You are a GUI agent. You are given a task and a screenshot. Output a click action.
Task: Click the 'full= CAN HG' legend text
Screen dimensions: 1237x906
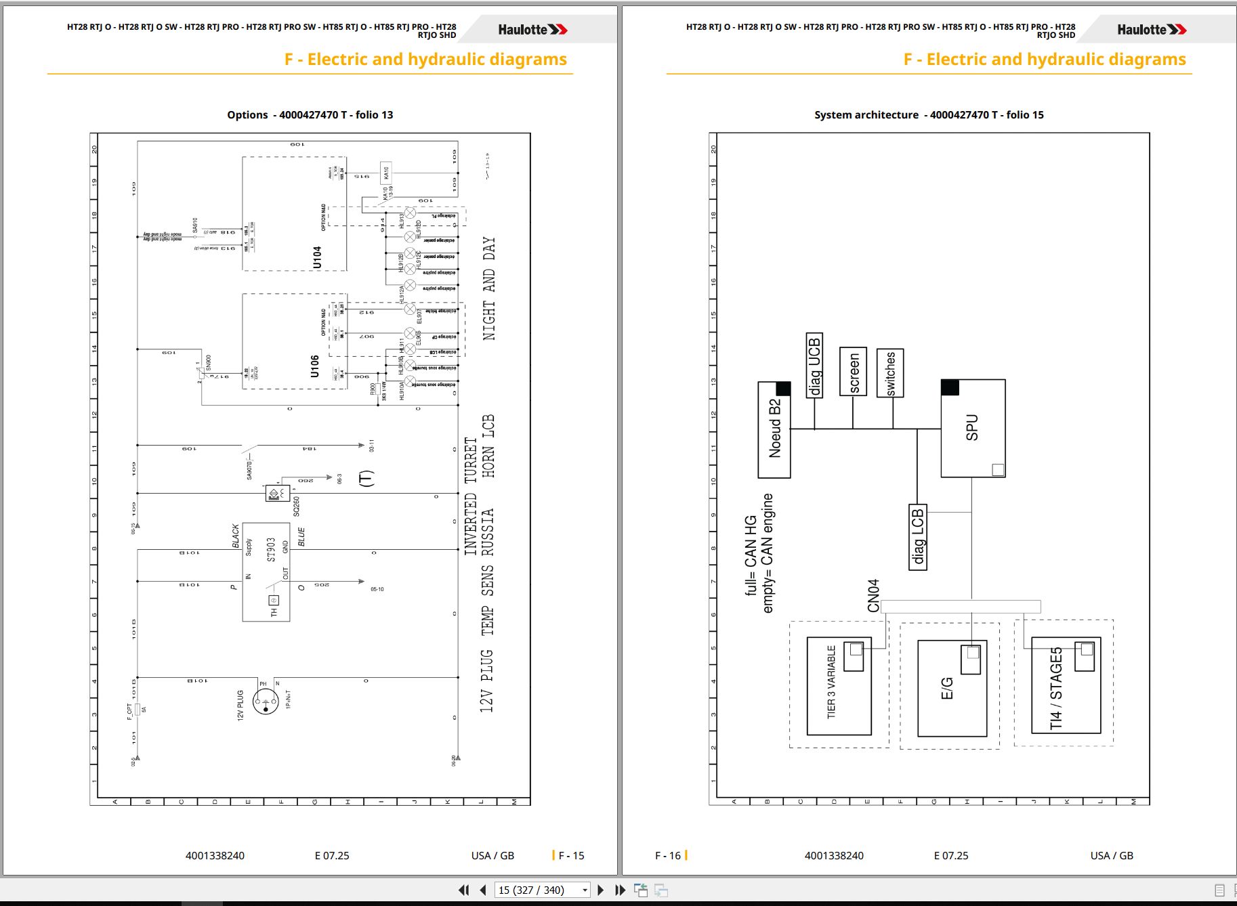[x=751, y=555]
